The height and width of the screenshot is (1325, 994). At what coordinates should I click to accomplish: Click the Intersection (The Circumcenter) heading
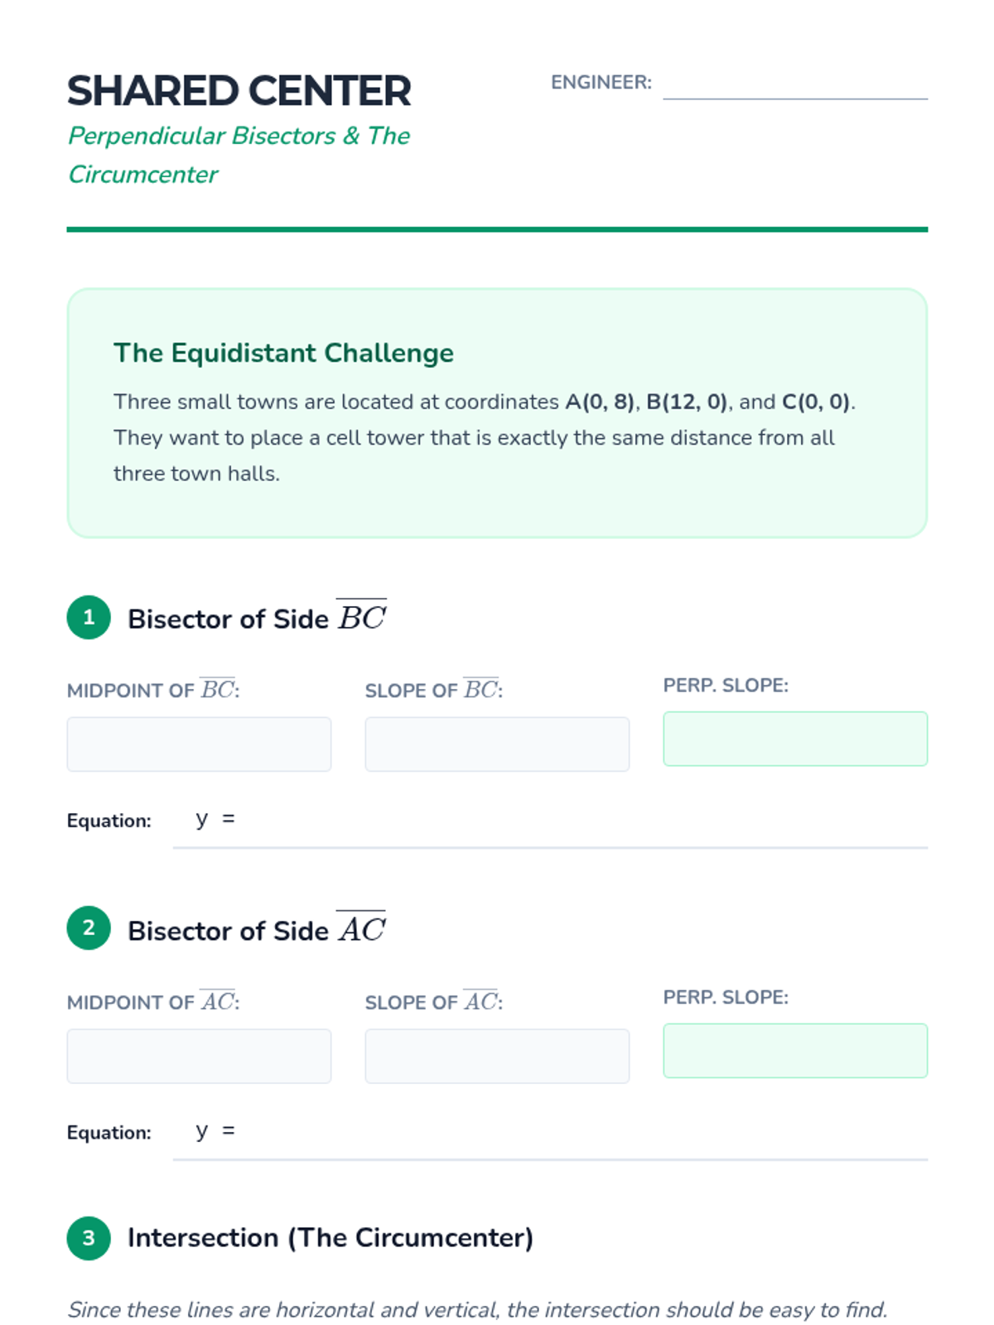(x=331, y=1238)
